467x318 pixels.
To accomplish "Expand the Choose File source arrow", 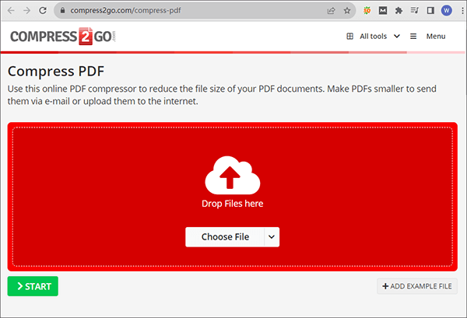I will (272, 237).
